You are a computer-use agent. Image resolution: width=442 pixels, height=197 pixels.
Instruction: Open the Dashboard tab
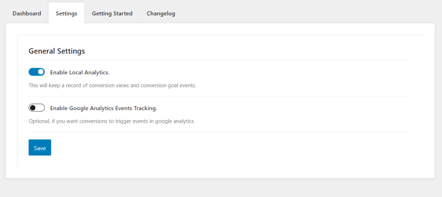(27, 13)
